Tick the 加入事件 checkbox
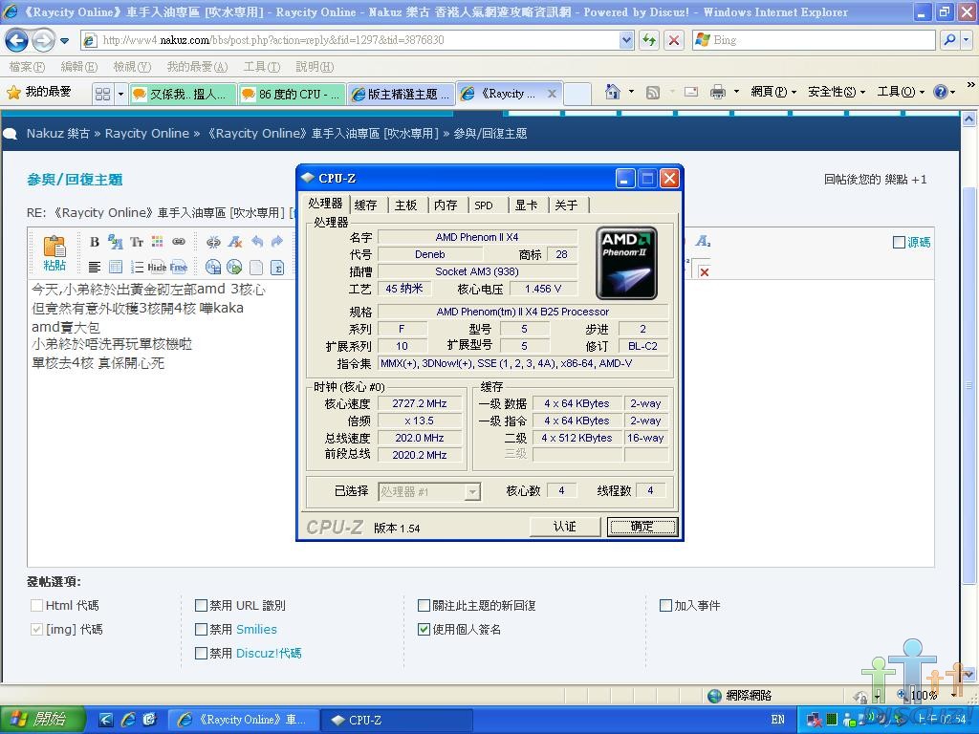This screenshot has height=734, width=979. coord(665,605)
